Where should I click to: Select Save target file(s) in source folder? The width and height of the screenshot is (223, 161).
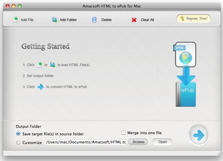[18, 134]
